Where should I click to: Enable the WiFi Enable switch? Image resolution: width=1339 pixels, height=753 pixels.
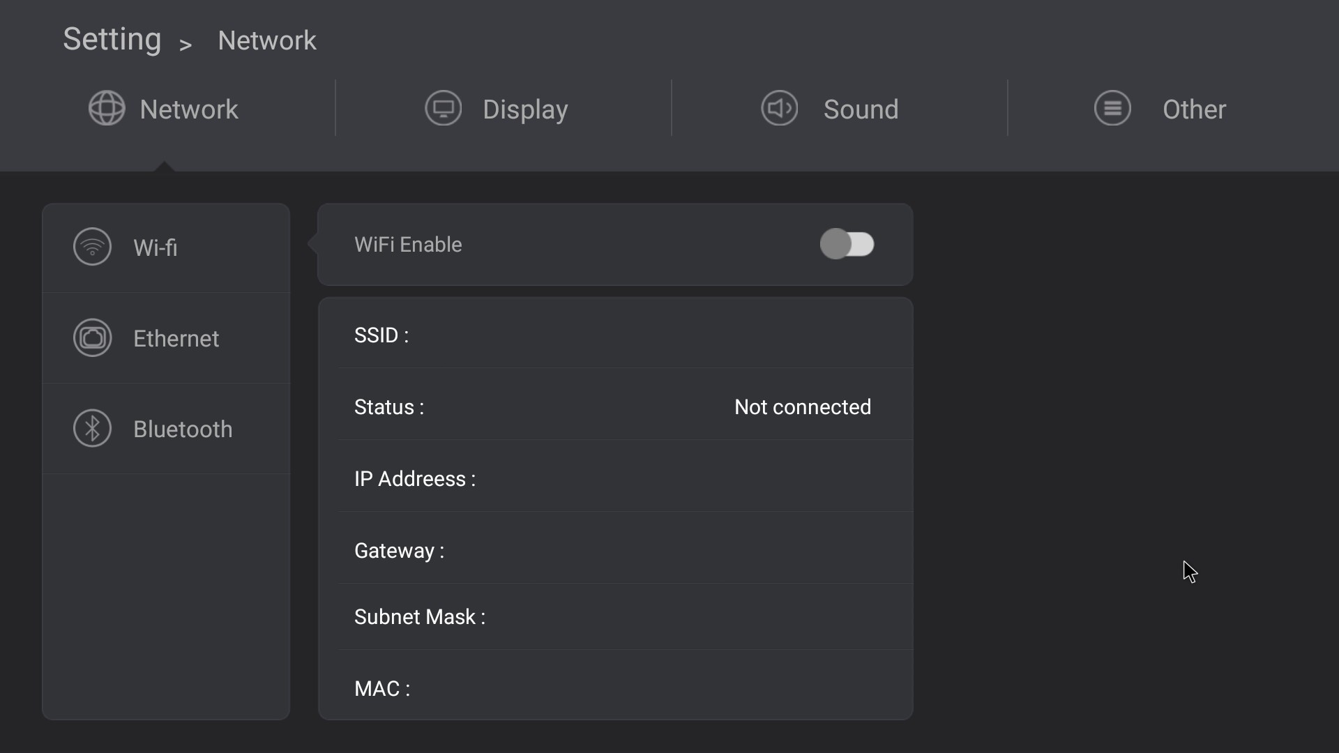847,244
